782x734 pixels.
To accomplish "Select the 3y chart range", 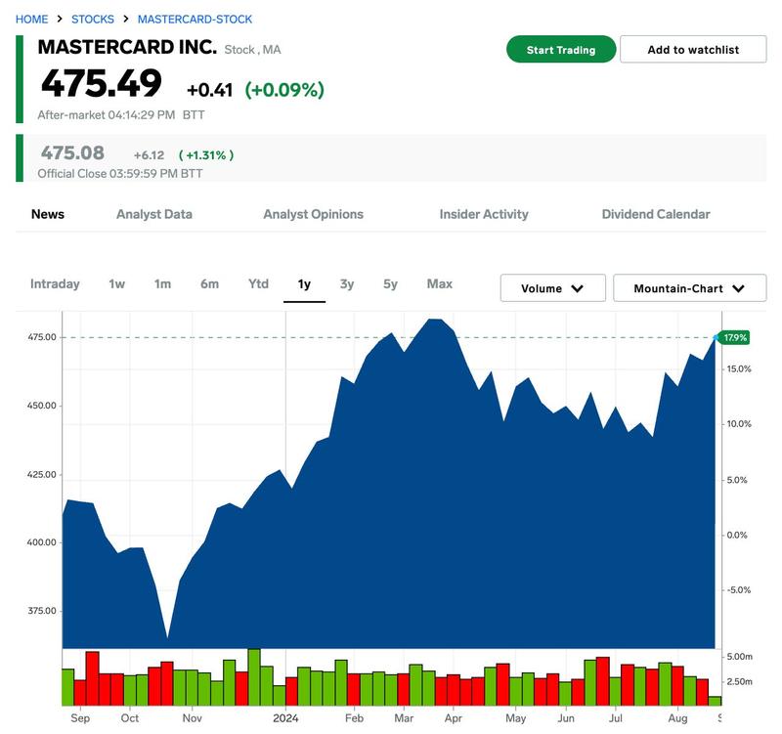I will click(347, 283).
